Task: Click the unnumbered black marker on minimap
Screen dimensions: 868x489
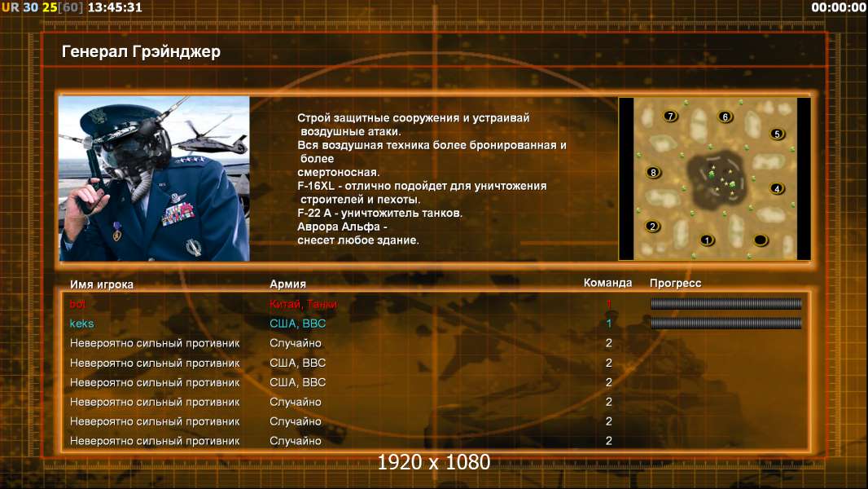Action: coord(761,240)
